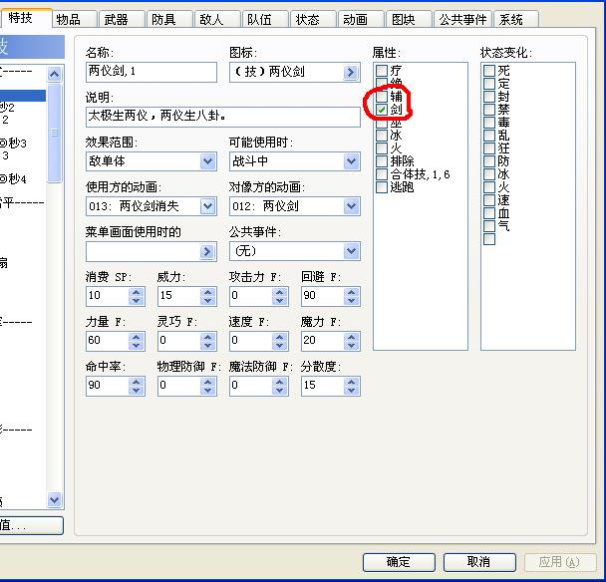Open the 系统 tab
This screenshot has width=606, height=582.
click(x=516, y=19)
